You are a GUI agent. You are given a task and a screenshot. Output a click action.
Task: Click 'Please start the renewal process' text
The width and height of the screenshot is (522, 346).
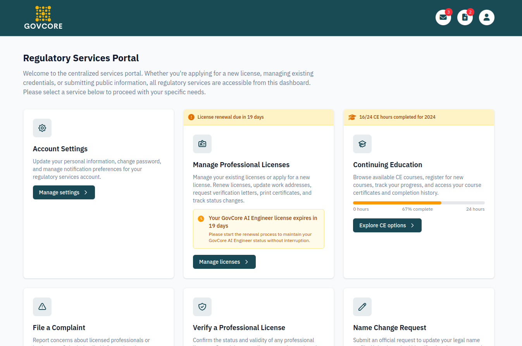point(260,237)
